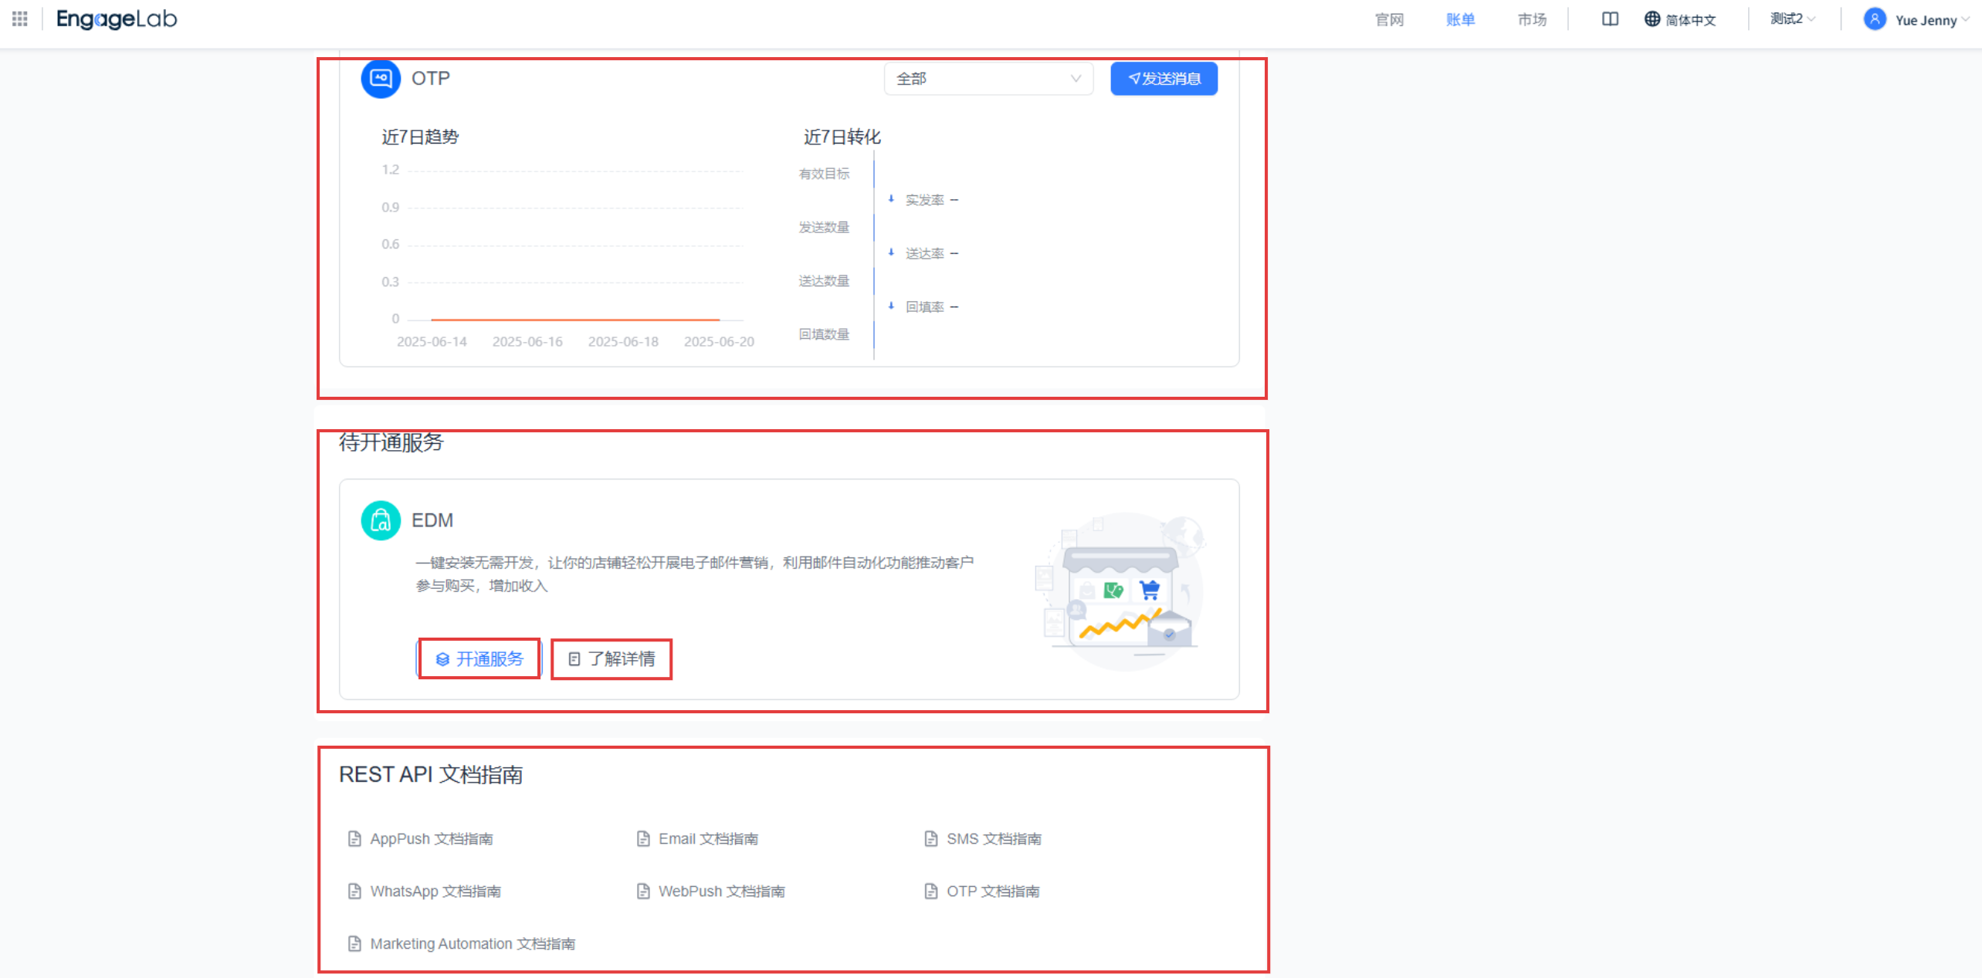Screen dimensions: 1982x978
Task: Click the 2025-06-16 axis date
Action: (527, 342)
